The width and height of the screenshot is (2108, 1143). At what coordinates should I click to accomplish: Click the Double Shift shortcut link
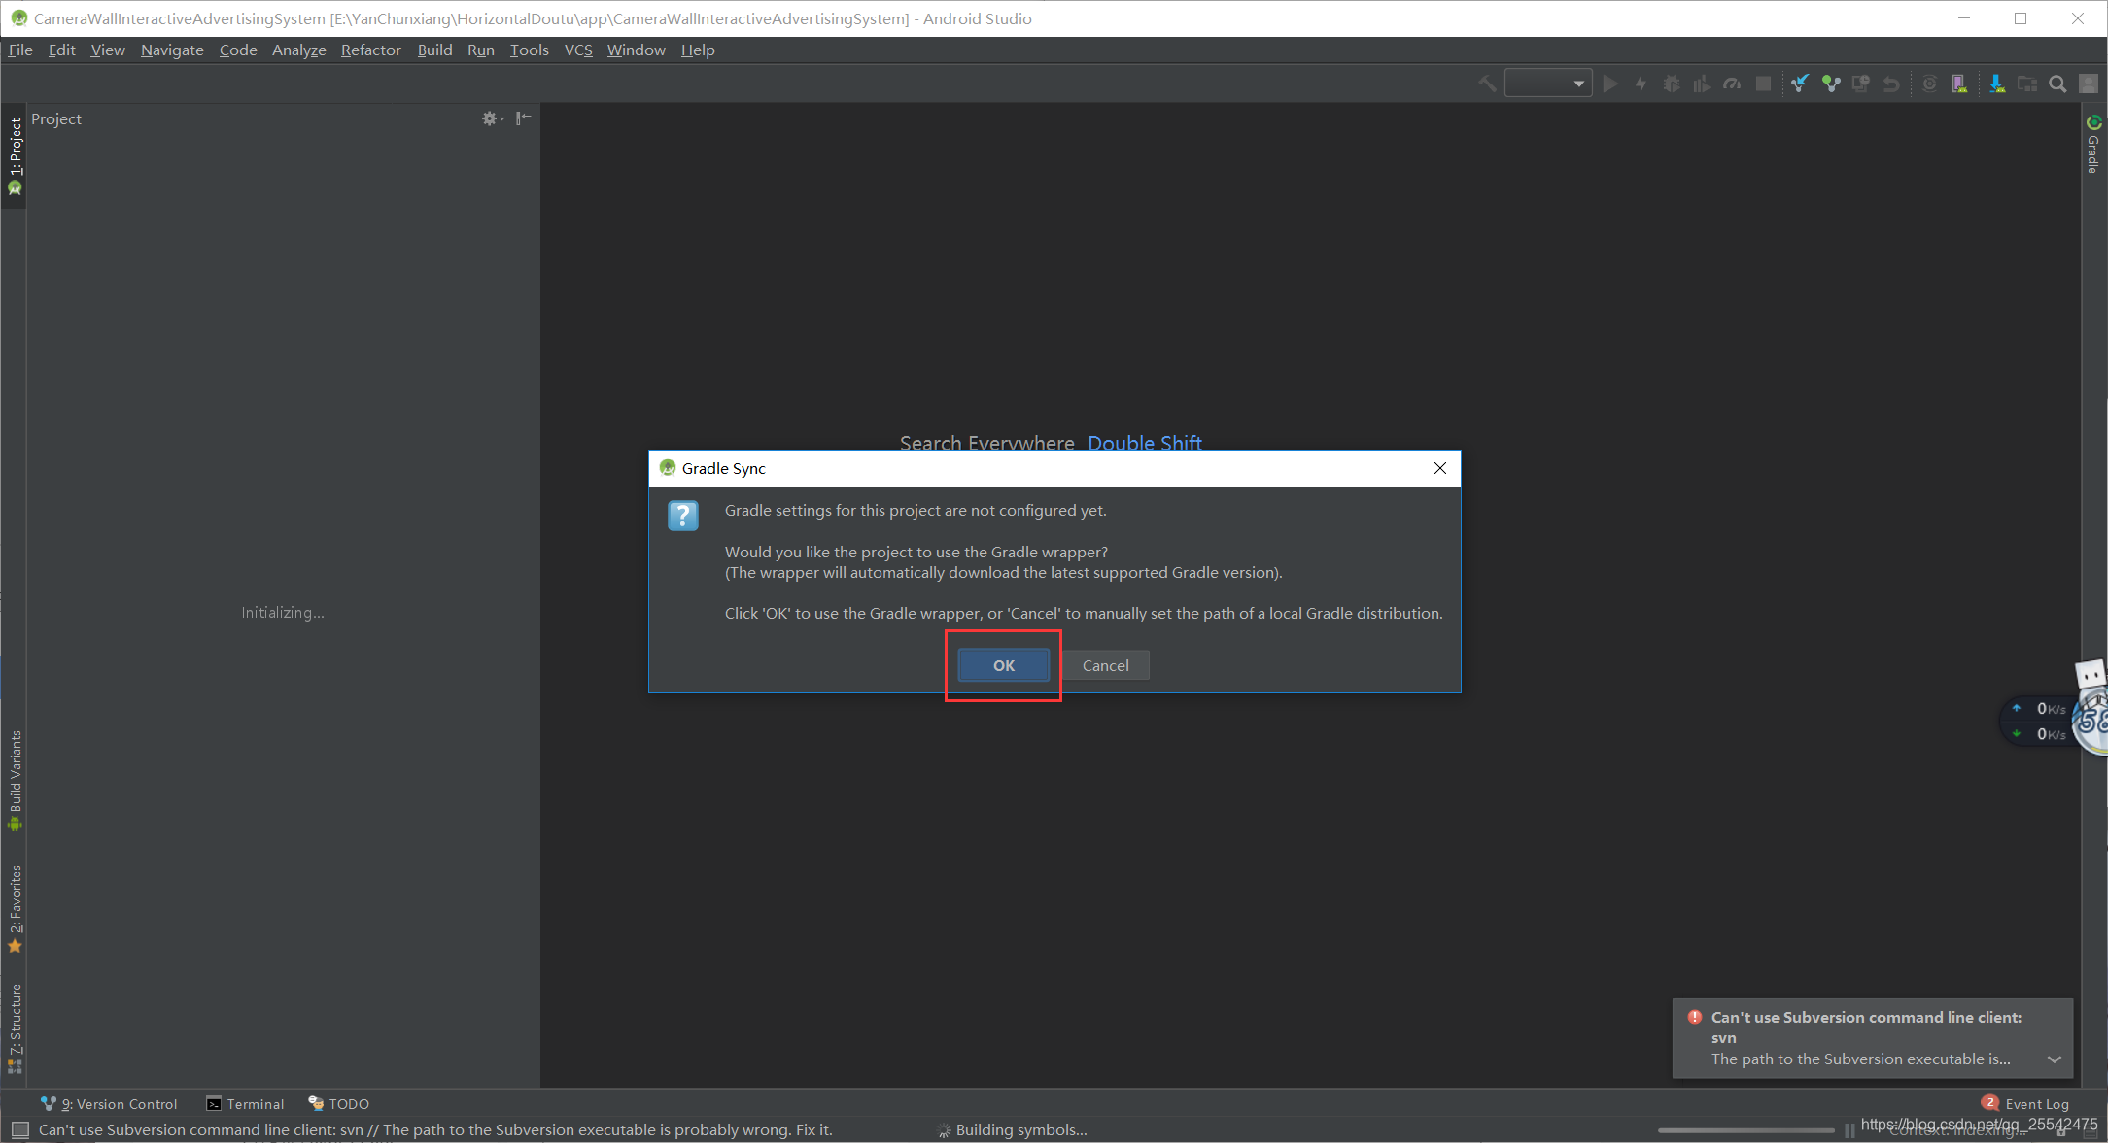(x=1145, y=443)
